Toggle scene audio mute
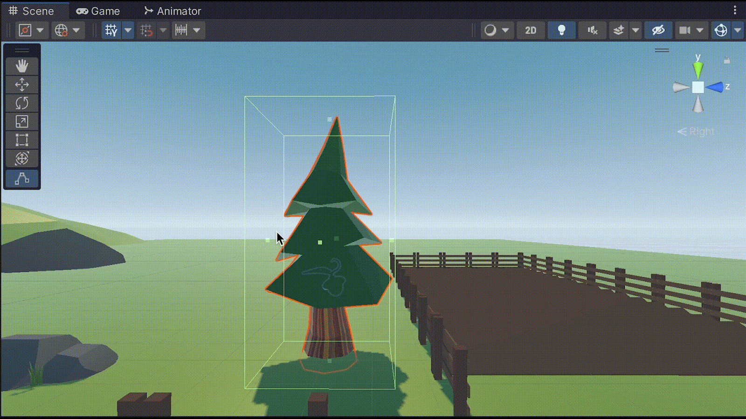This screenshot has height=419, width=746. (592, 30)
